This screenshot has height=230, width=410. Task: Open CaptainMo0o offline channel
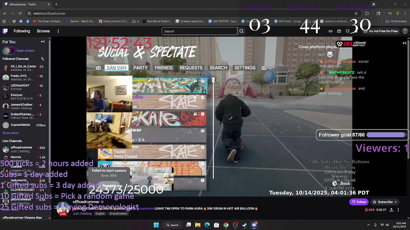pos(25,125)
